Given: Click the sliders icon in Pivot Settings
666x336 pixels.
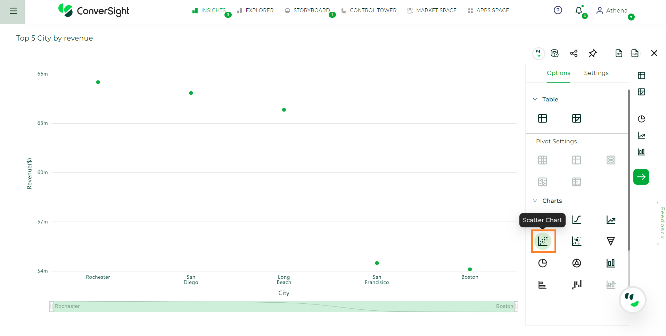Looking at the screenshot, I should coord(542,182).
